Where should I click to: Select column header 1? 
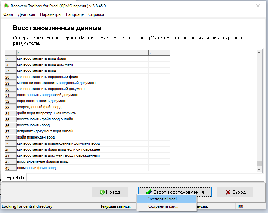point(82,53)
